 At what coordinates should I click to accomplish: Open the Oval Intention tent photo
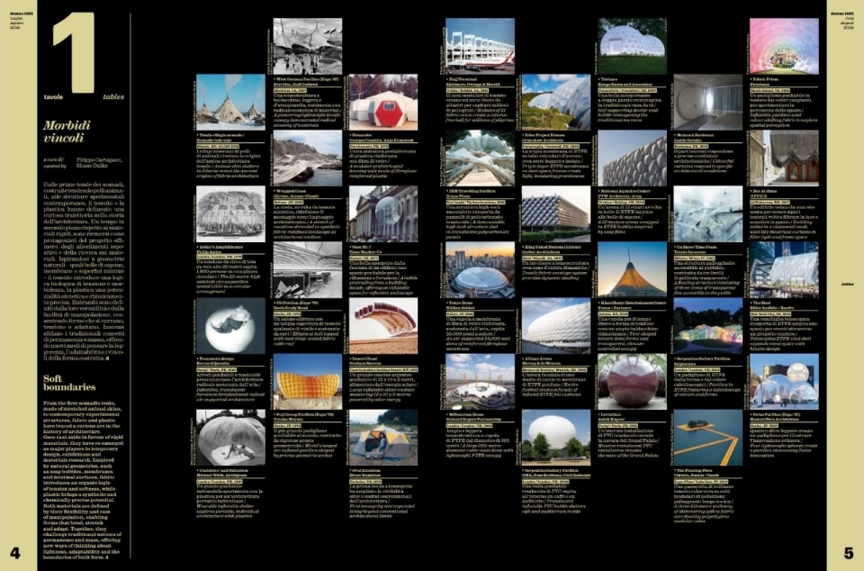coord(382,434)
